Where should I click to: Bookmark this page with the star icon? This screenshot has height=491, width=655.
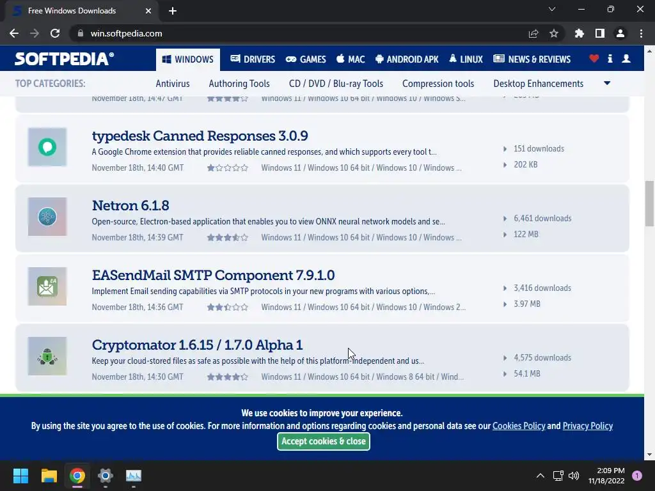pyautogui.click(x=553, y=33)
